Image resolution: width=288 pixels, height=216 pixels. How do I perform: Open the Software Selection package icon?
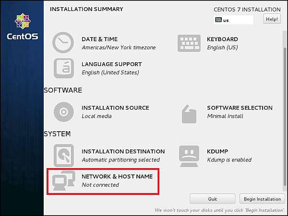click(x=189, y=114)
